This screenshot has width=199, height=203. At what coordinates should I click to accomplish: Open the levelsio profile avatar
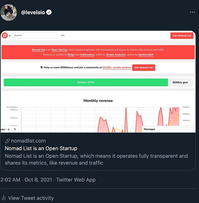click(x=9, y=12)
